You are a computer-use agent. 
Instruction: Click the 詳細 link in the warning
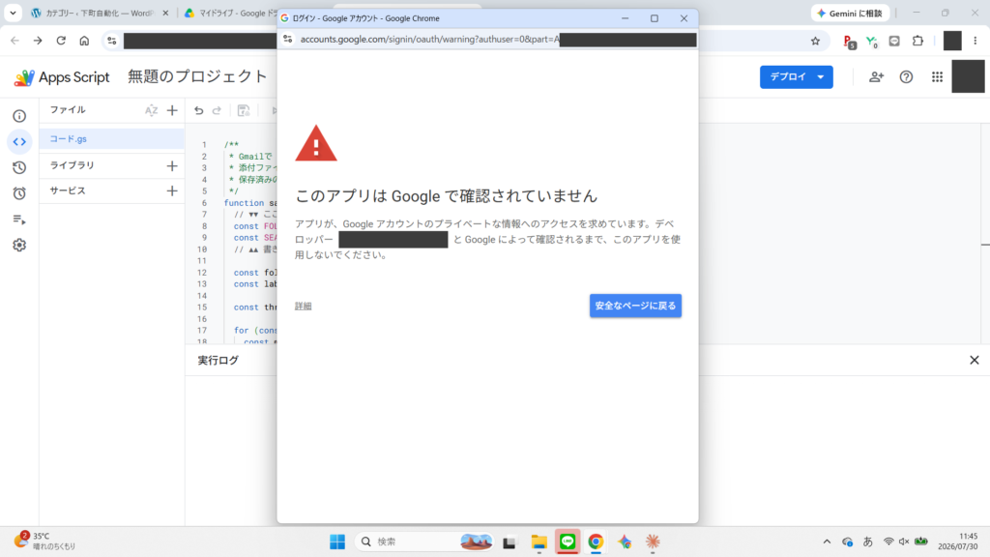[x=303, y=307]
